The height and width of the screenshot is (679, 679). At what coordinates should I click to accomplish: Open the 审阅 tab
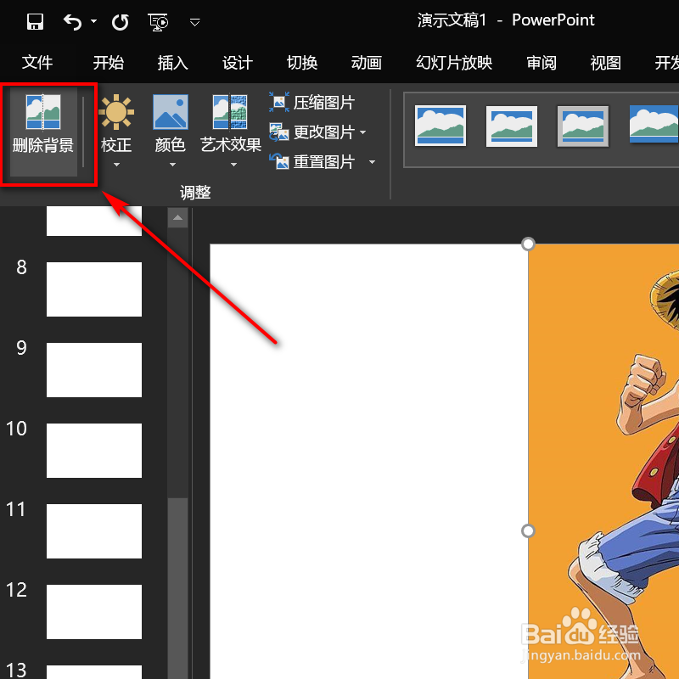coord(542,63)
